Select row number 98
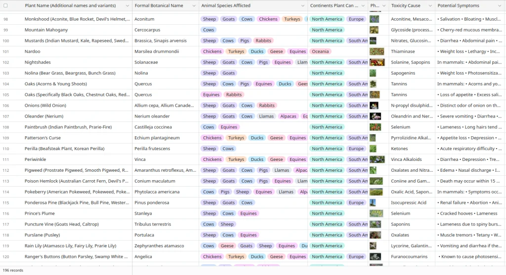The image size is (506, 275). (x=6, y=19)
